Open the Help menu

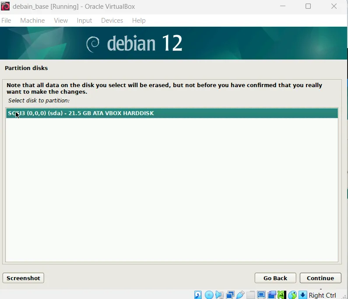coord(139,21)
